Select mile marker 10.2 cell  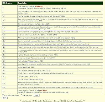click(9, 41)
